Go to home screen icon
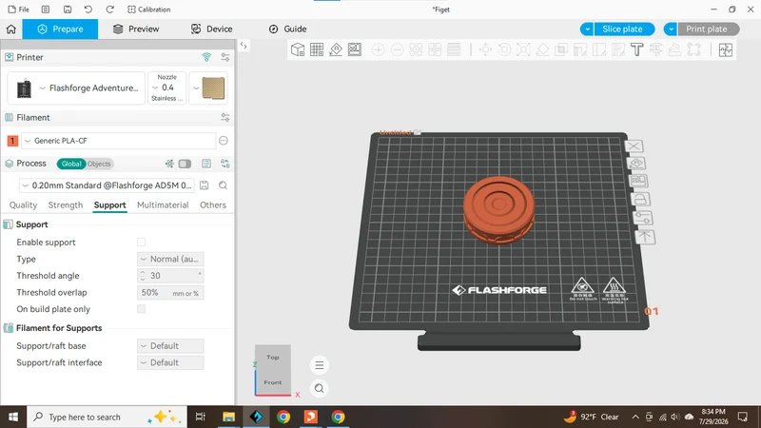 [x=11, y=29]
